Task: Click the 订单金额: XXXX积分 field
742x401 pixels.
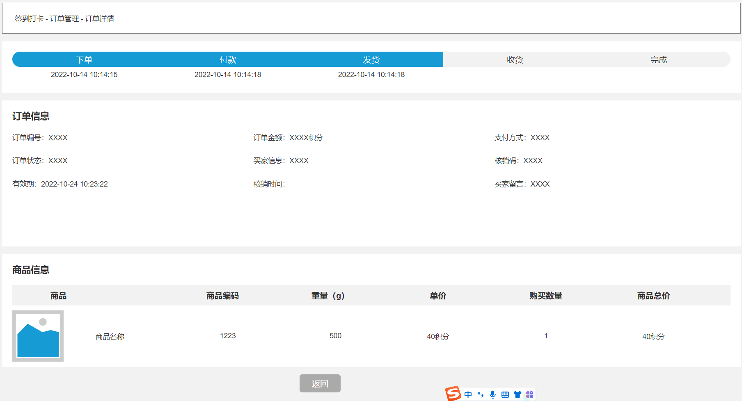Action: [288, 138]
